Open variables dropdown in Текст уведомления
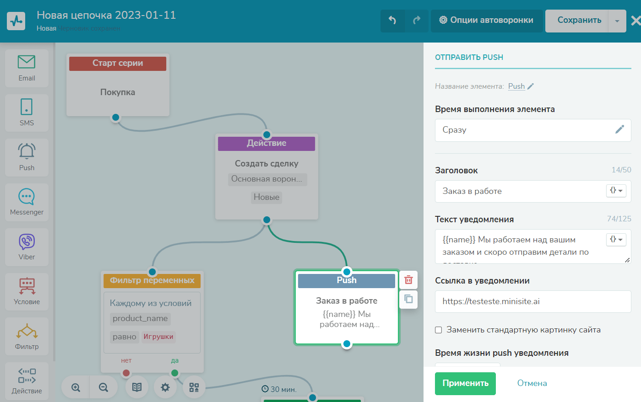The image size is (641, 402). 616,240
